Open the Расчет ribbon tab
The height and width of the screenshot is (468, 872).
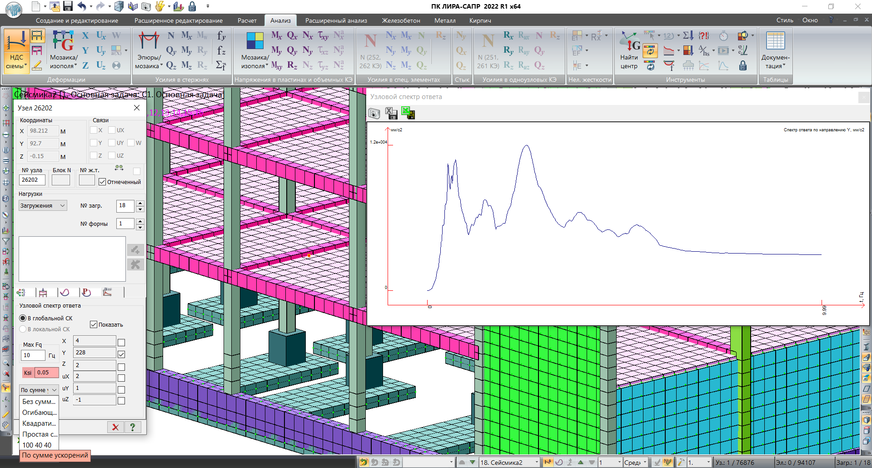click(247, 20)
